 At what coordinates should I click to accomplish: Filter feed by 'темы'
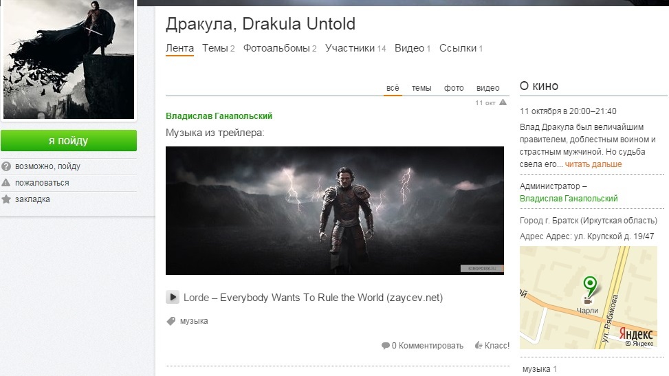point(421,88)
